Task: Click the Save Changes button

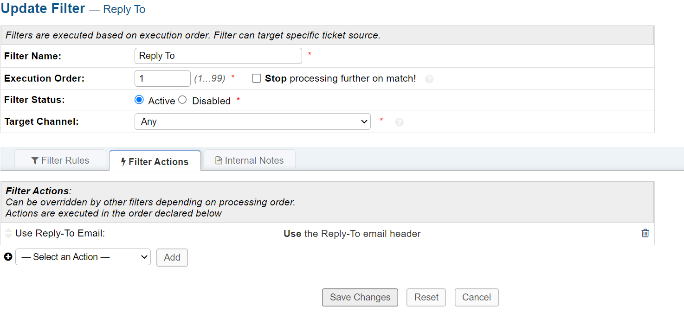Action: [x=360, y=297]
